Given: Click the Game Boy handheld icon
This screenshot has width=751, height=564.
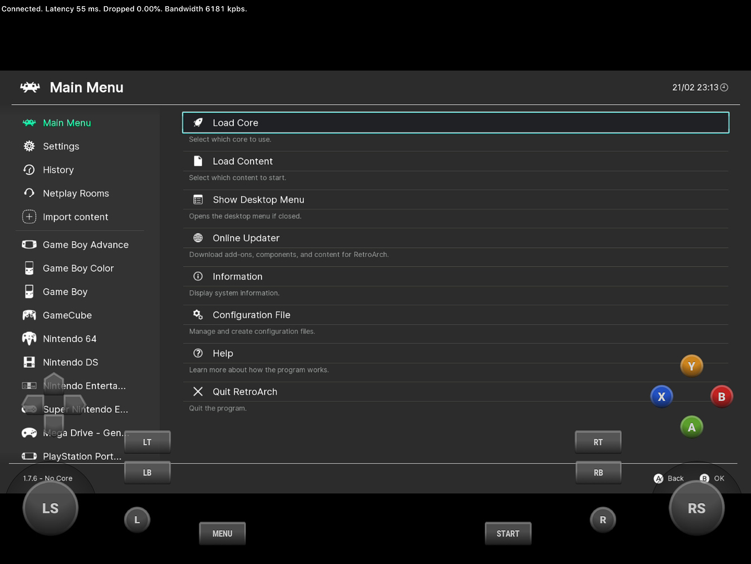Looking at the screenshot, I should [29, 292].
